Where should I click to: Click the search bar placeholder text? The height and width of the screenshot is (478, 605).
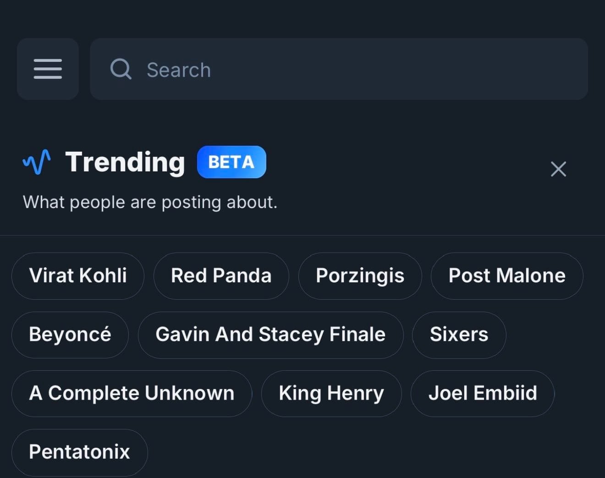(178, 69)
